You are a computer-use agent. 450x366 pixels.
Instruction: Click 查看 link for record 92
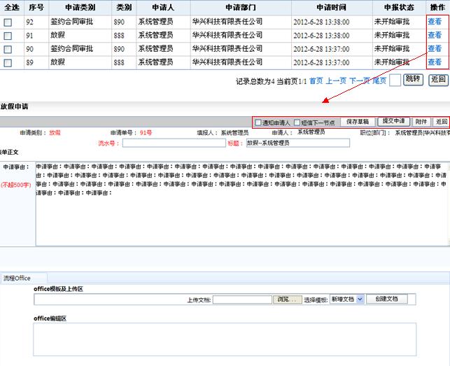435,22
